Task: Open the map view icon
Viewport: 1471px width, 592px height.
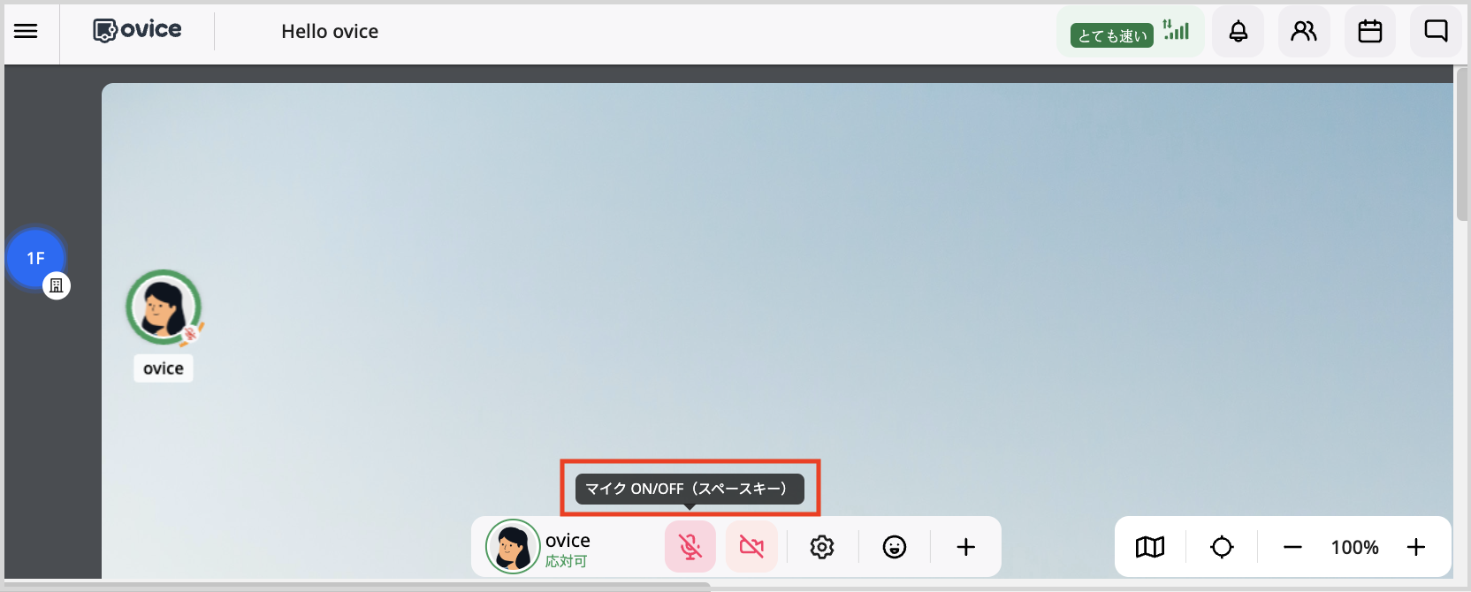Action: coord(1150,547)
